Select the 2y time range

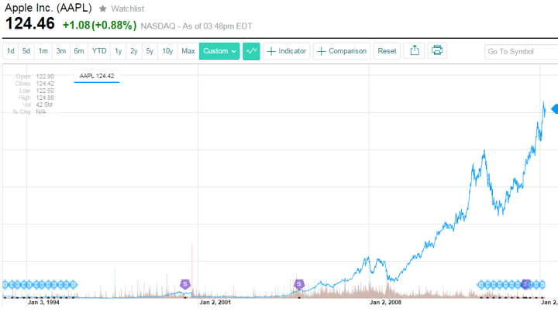pos(134,51)
